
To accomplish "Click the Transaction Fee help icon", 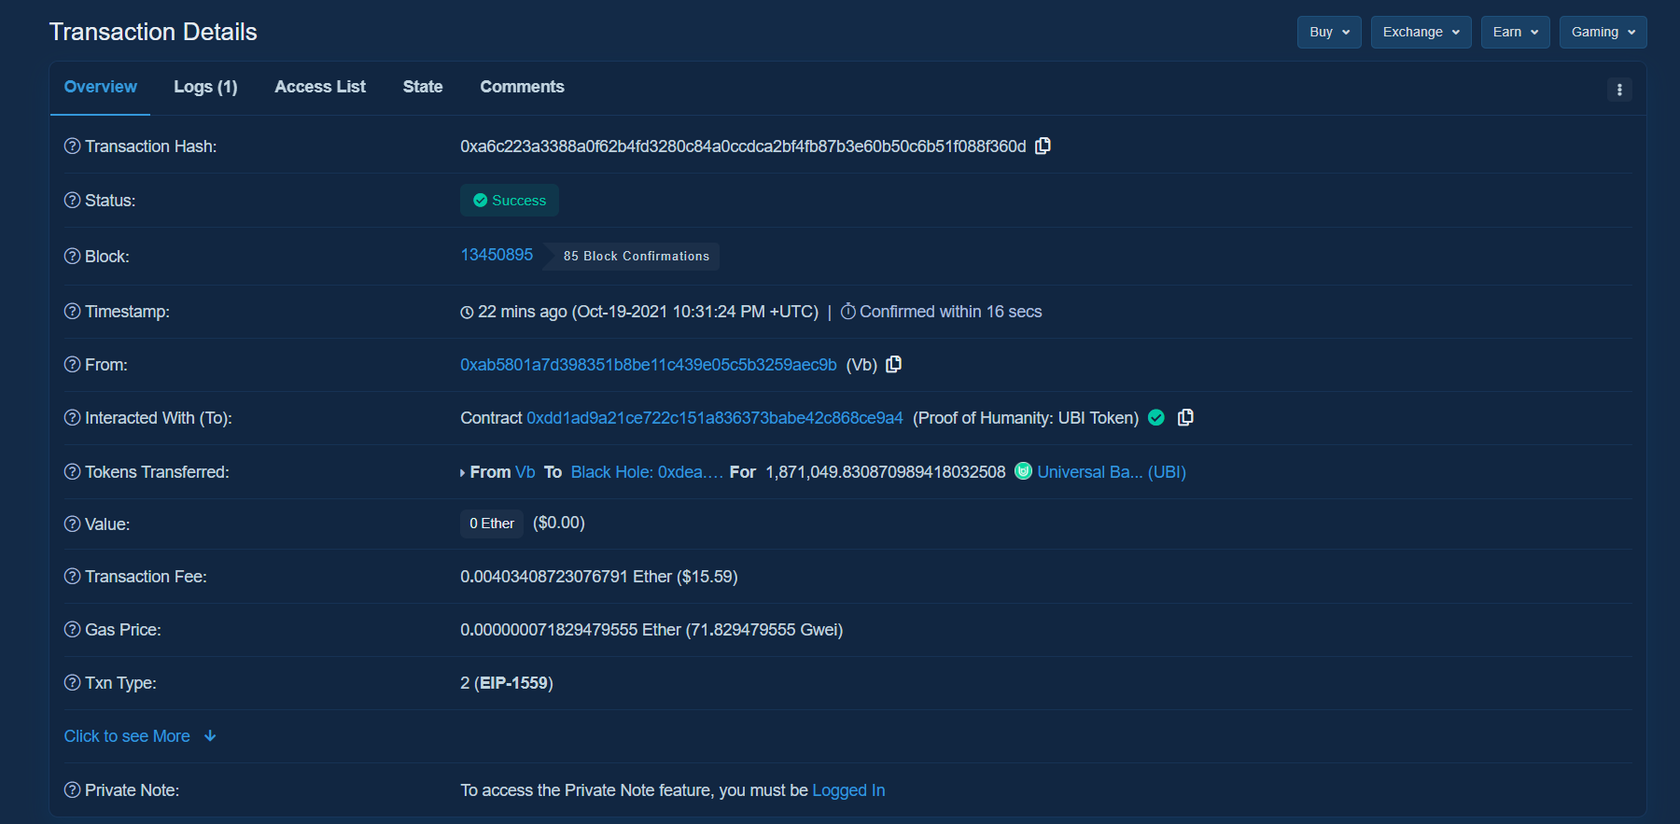I will click(x=72, y=576).
